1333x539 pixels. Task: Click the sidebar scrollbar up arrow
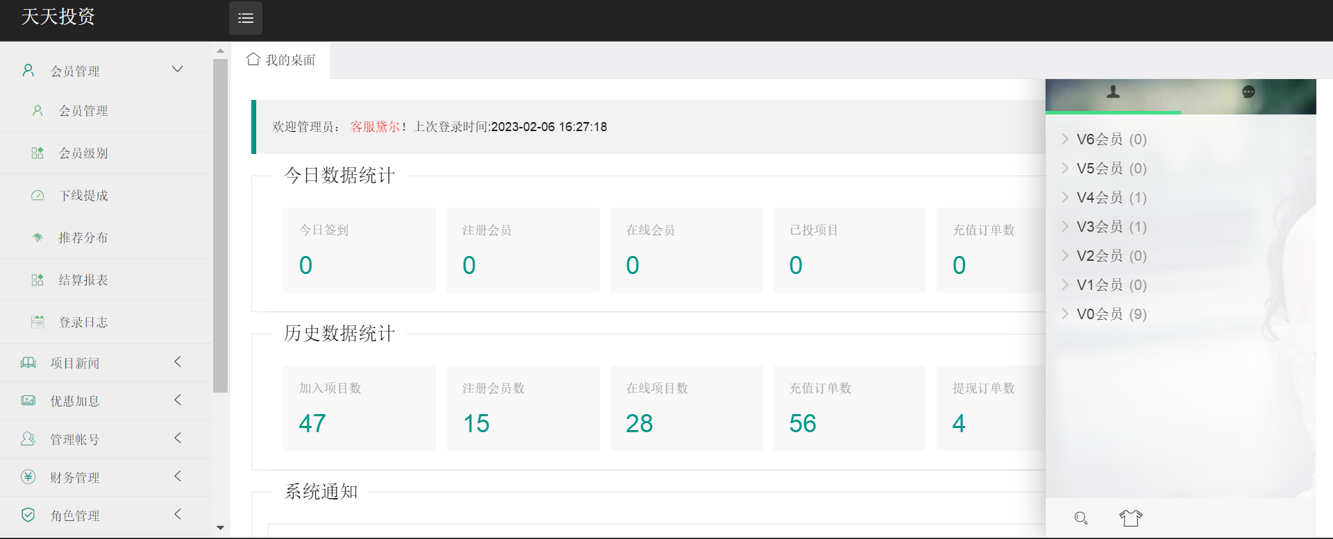pos(220,51)
